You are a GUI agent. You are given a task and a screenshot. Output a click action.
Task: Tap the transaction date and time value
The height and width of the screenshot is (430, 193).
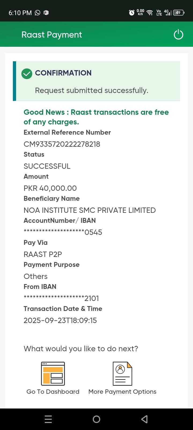click(x=60, y=320)
